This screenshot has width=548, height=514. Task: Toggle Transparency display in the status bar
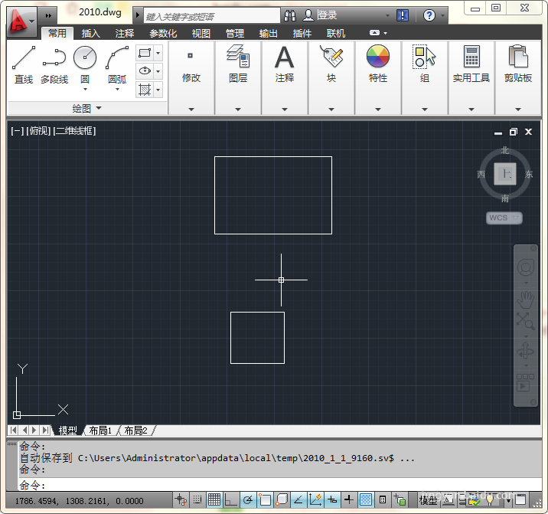pos(366,500)
